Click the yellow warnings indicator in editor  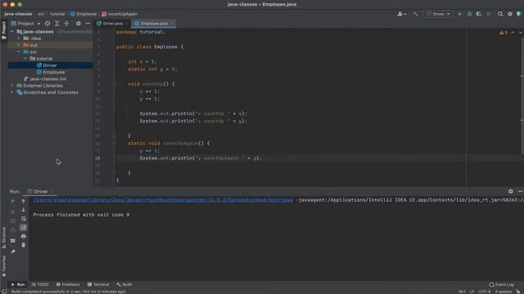pos(504,33)
